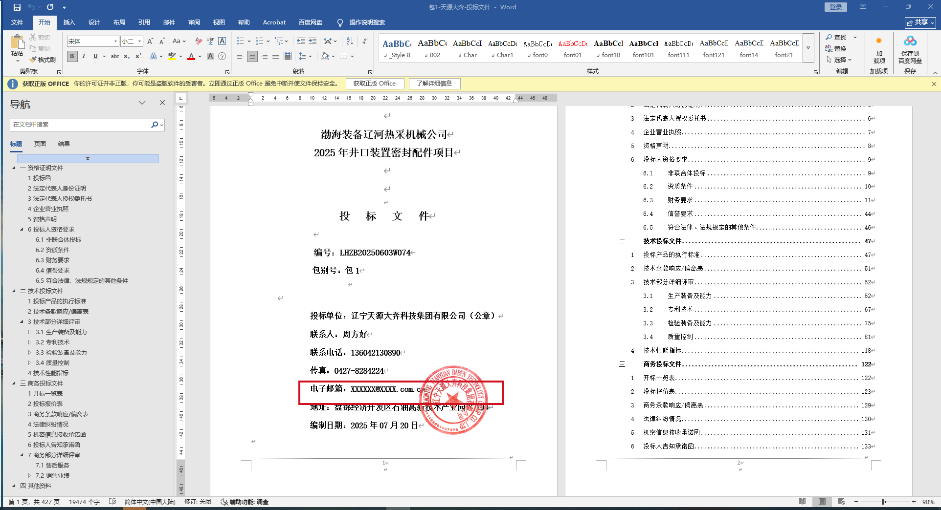Toggle the show/hide paragraph marks button
Viewport: 941px width, 510px height.
(x=365, y=41)
